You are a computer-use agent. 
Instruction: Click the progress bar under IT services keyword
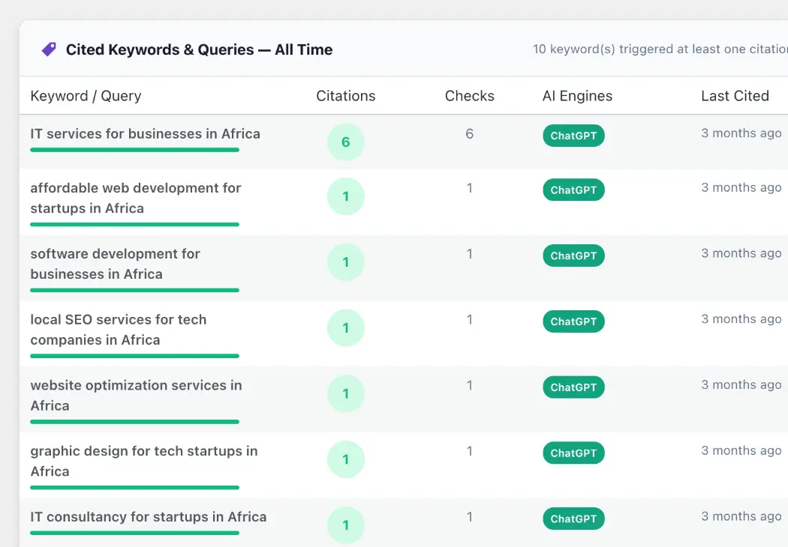point(134,150)
